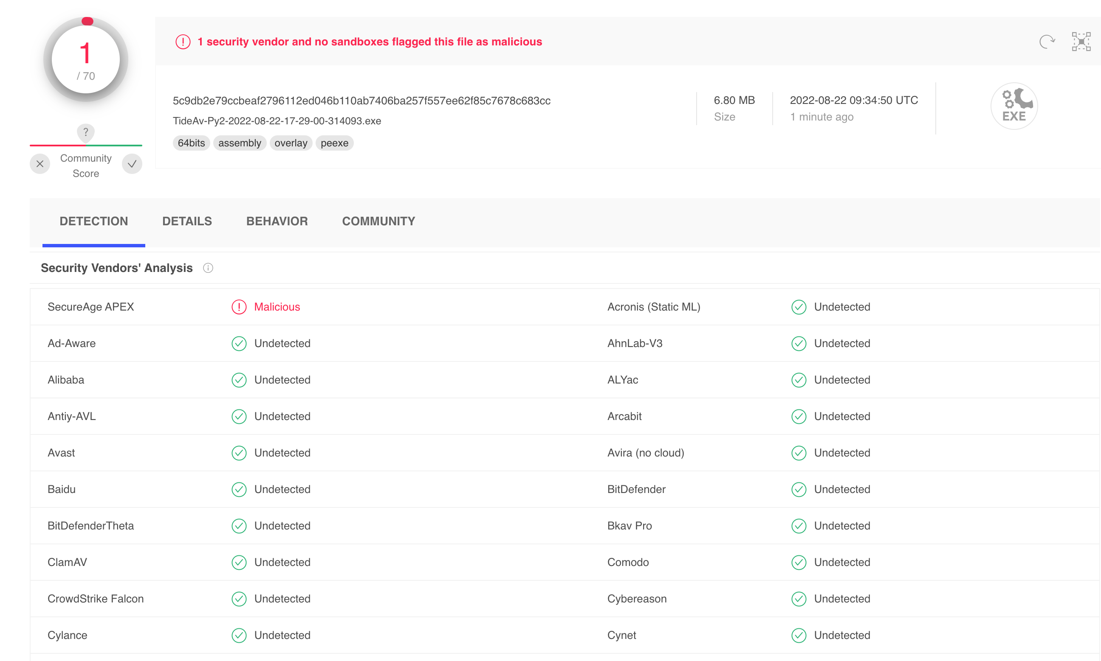Go to the COMMUNITY tab
The image size is (1101, 661).
tap(378, 221)
